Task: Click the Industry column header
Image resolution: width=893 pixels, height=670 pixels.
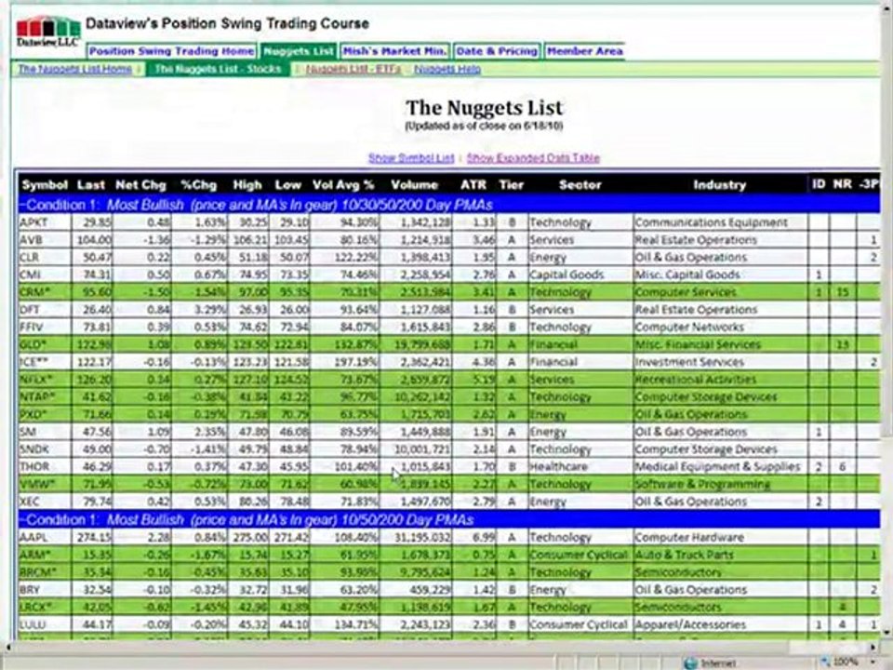Action: coord(719,184)
